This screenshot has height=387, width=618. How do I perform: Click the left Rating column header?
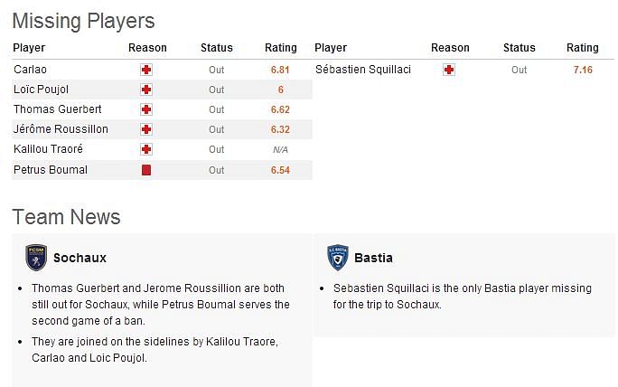[280, 48]
